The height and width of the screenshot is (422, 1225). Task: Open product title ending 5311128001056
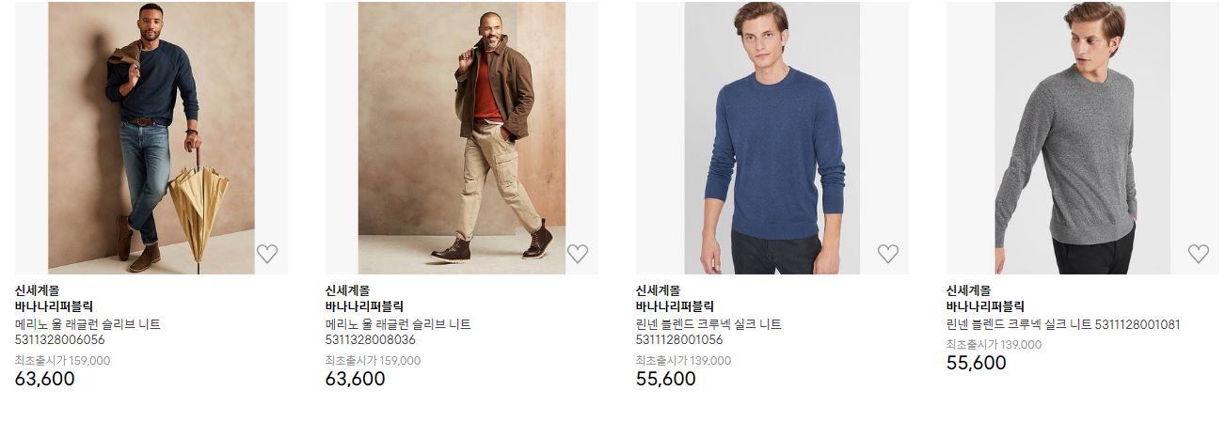708,332
